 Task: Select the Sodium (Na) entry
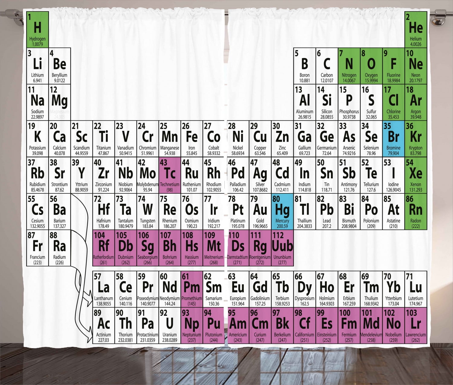tap(37, 102)
